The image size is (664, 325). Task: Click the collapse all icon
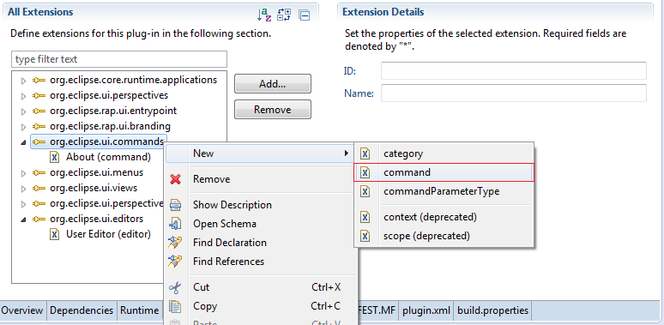(x=304, y=15)
